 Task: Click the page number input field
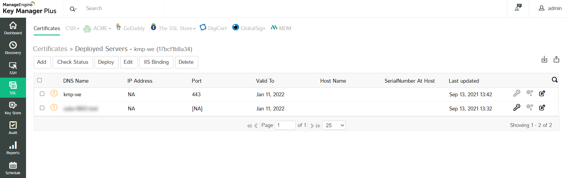pyautogui.click(x=285, y=125)
